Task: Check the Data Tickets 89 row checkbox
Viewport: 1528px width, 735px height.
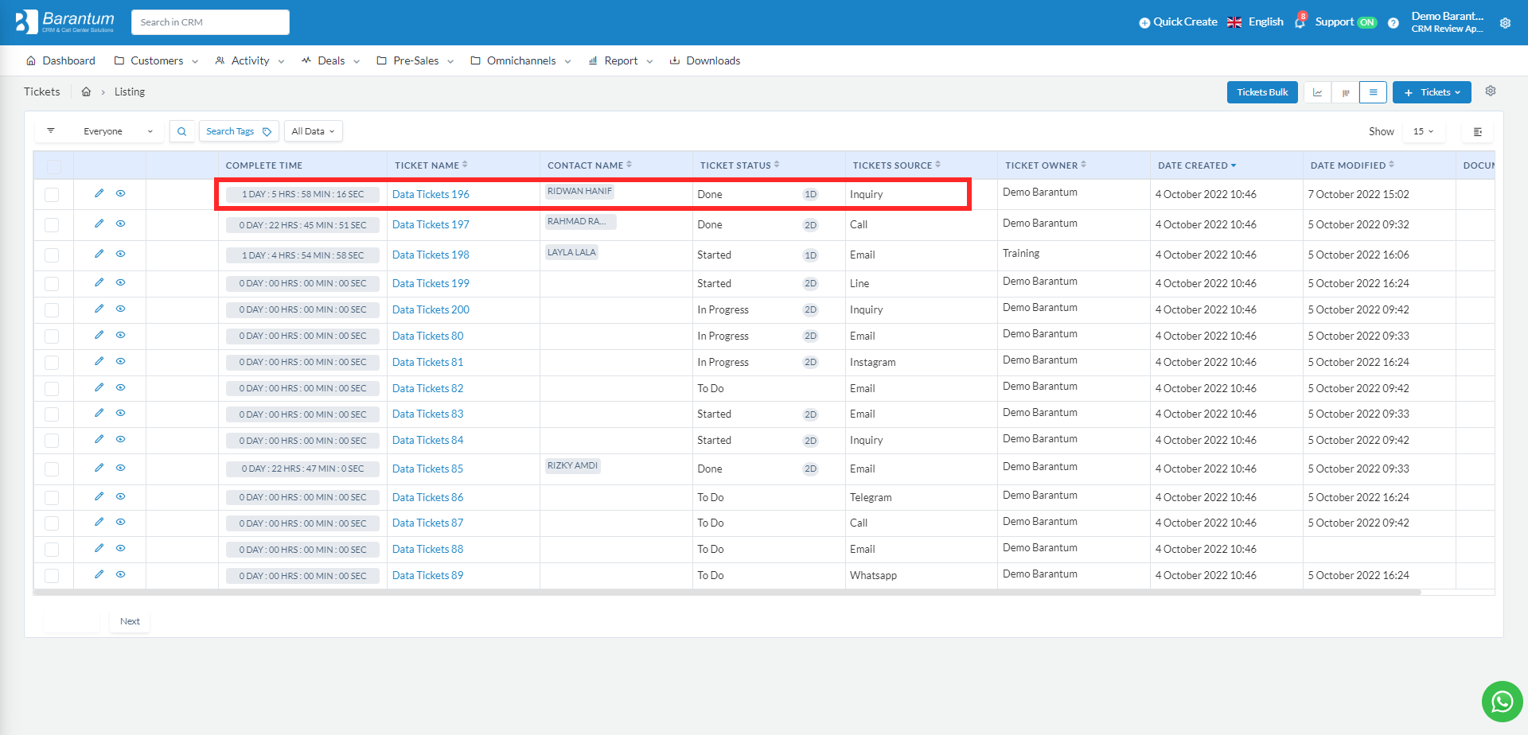Action: pyautogui.click(x=52, y=576)
